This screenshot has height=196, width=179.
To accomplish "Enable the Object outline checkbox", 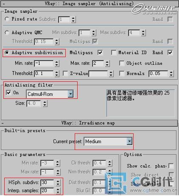I will click(122, 63).
